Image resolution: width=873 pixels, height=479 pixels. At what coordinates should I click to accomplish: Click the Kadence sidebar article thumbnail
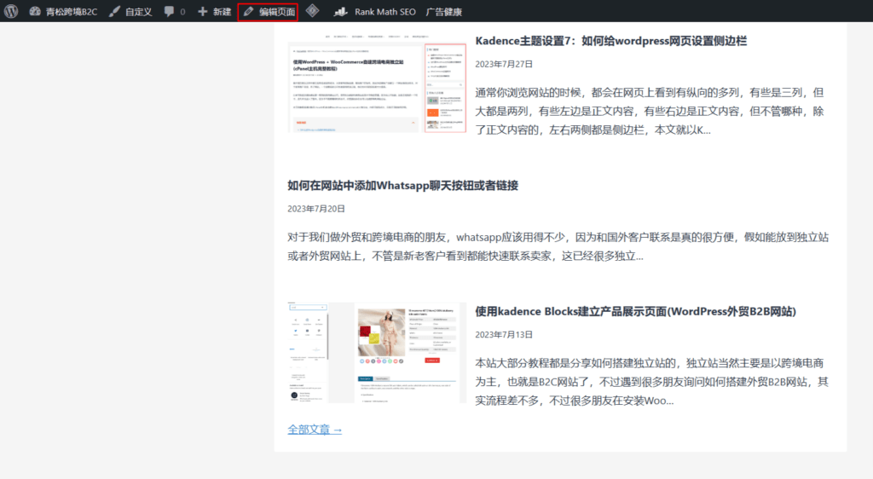click(x=376, y=87)
